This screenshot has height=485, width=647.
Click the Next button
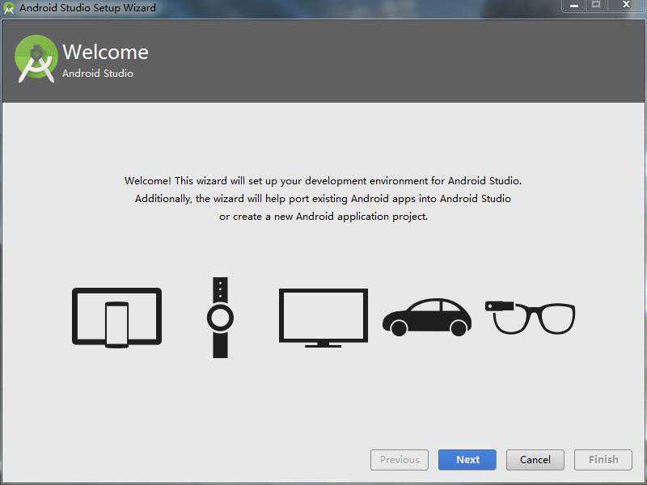467,459
